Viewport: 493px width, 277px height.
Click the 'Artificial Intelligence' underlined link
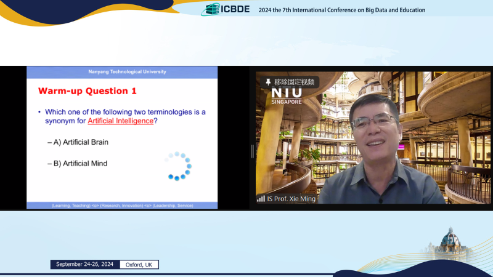(120, 121)
